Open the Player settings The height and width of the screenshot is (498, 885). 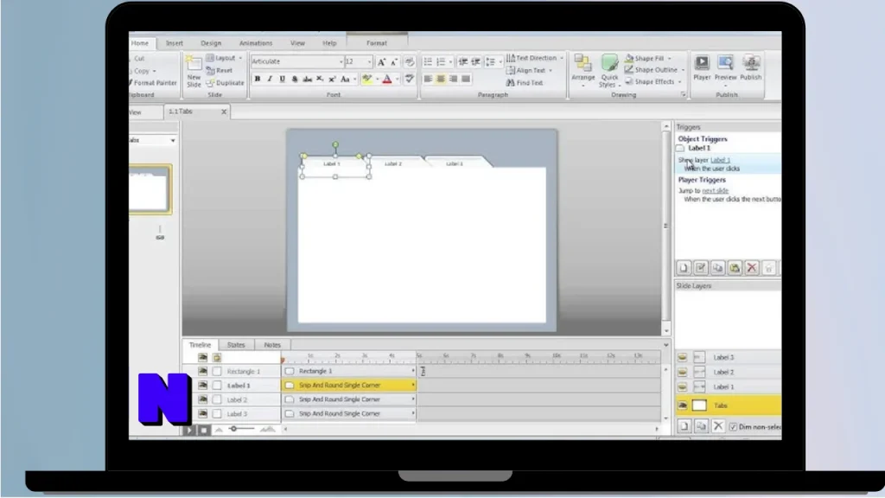(702, 68)
